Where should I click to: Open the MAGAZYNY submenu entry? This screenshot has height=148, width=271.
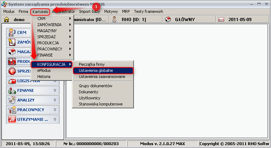(52, 31)
